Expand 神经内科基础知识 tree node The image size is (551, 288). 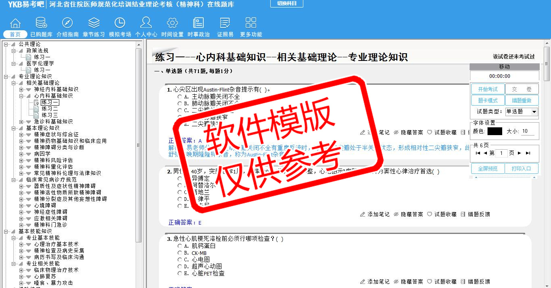pyautogui.click(x=21, y=89)
